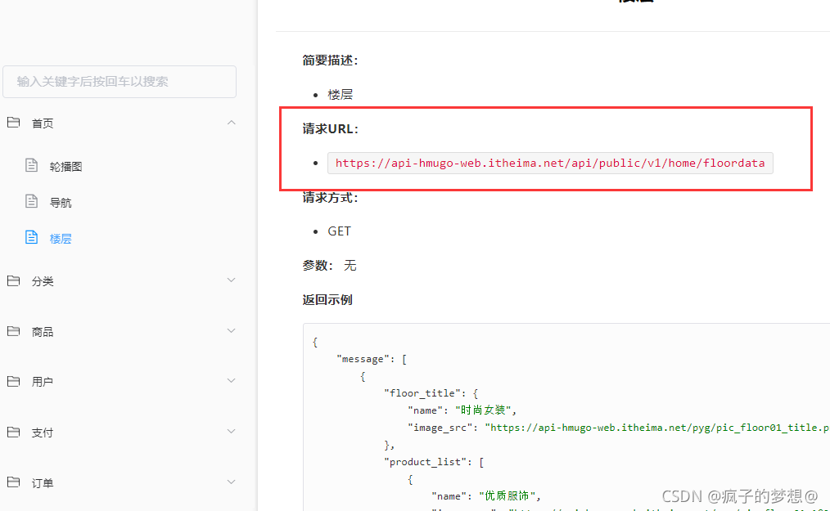Click the 时尚女装 name value
Image resolution: width=830 pixels, height=511 pixels.
tap(483, 410)
